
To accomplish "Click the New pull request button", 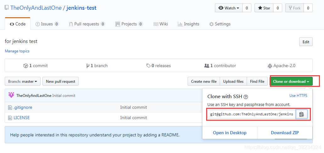I will click(x=61, y=82).
